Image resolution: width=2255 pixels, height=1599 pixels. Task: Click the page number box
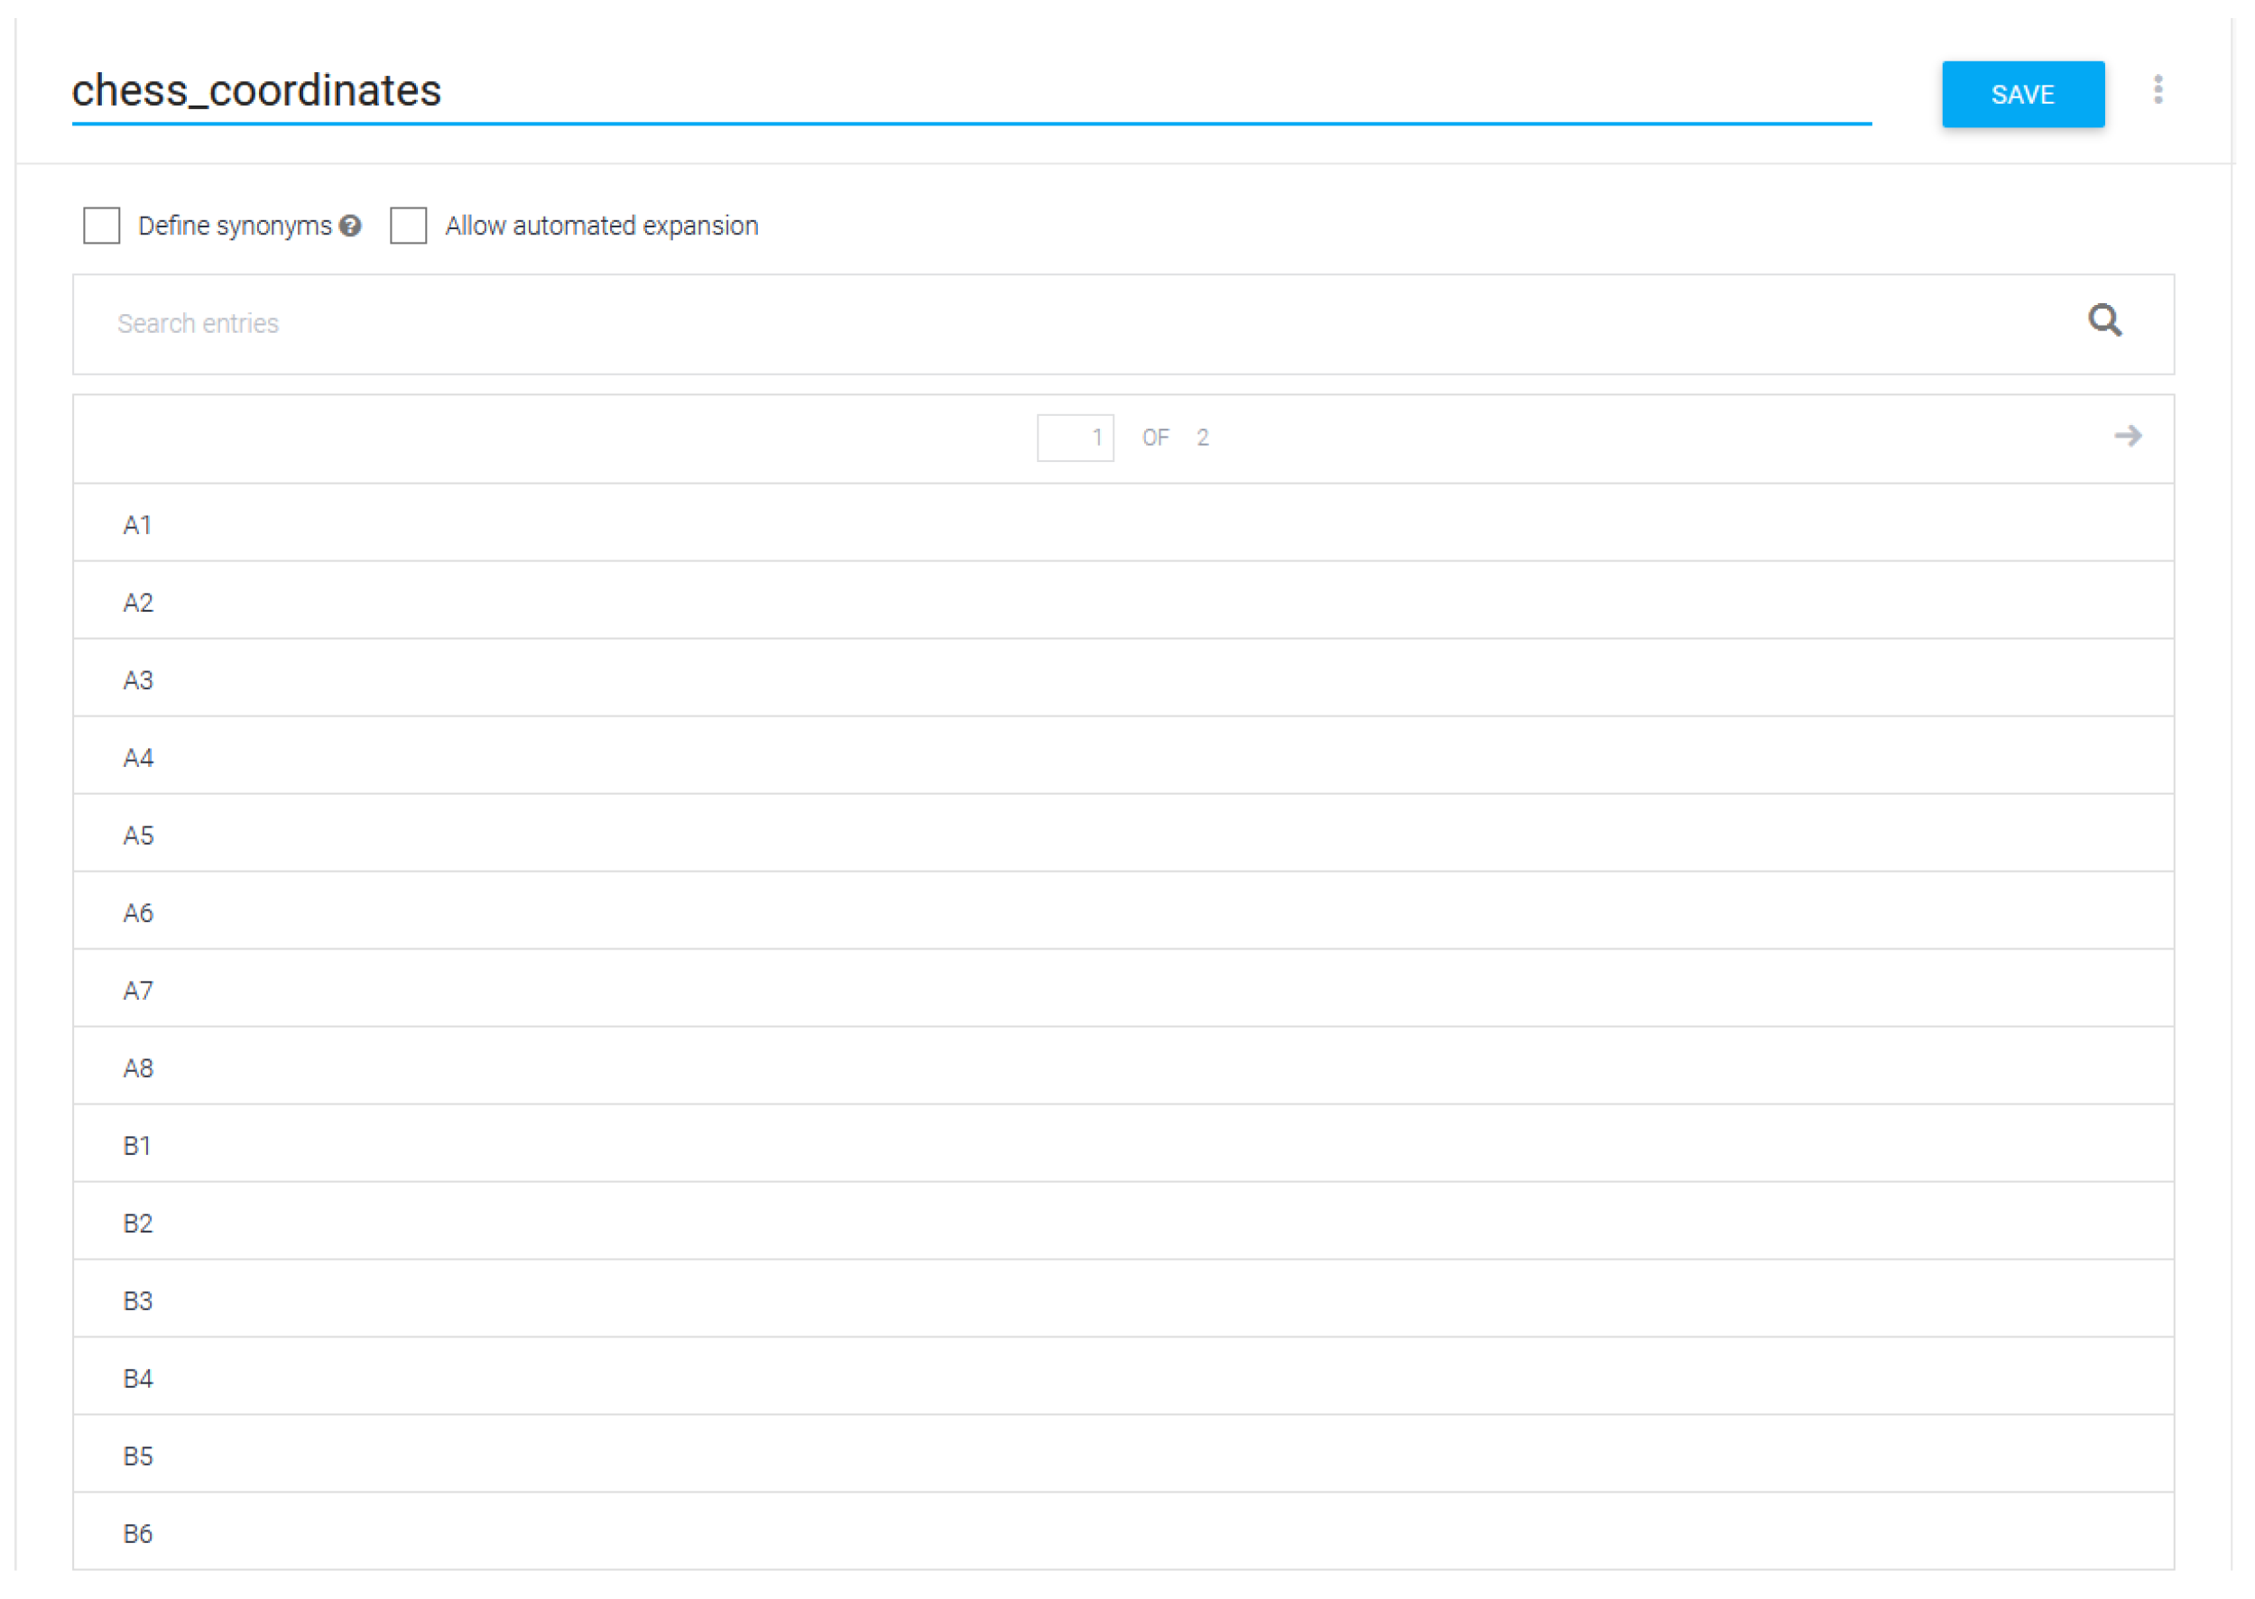click(x=1076, y=439)
